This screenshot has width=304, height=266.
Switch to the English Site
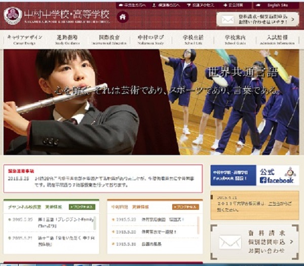tap(277, 5)
